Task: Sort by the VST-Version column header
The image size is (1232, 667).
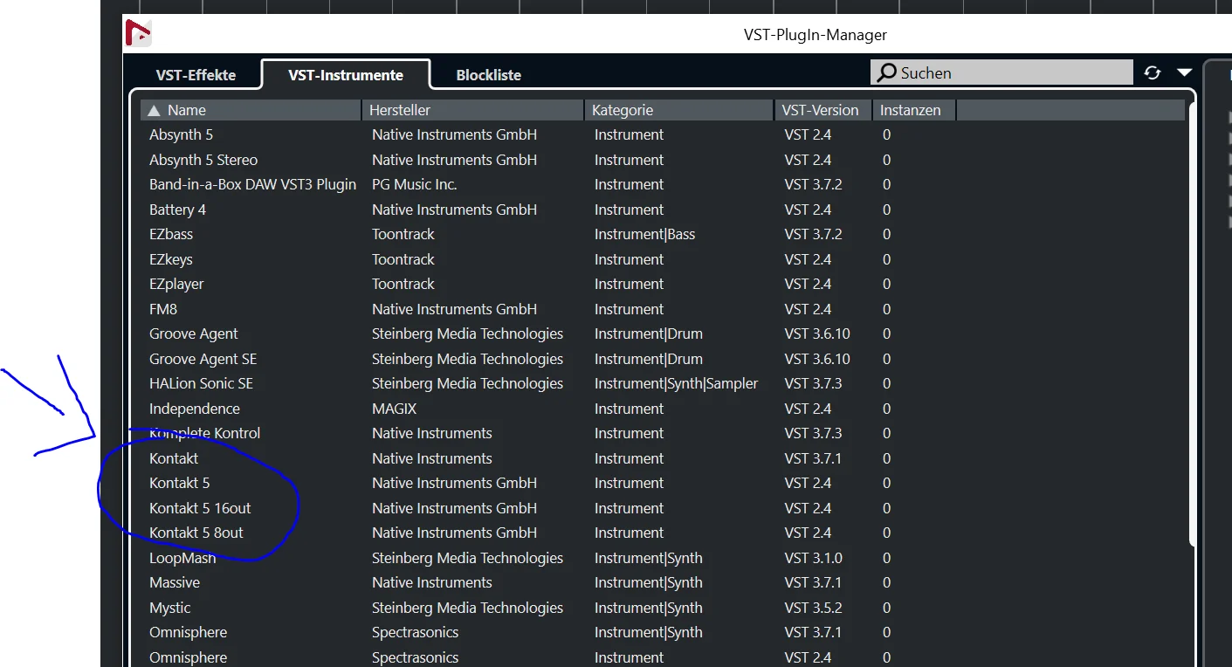Action: click(x=822, y=110)
